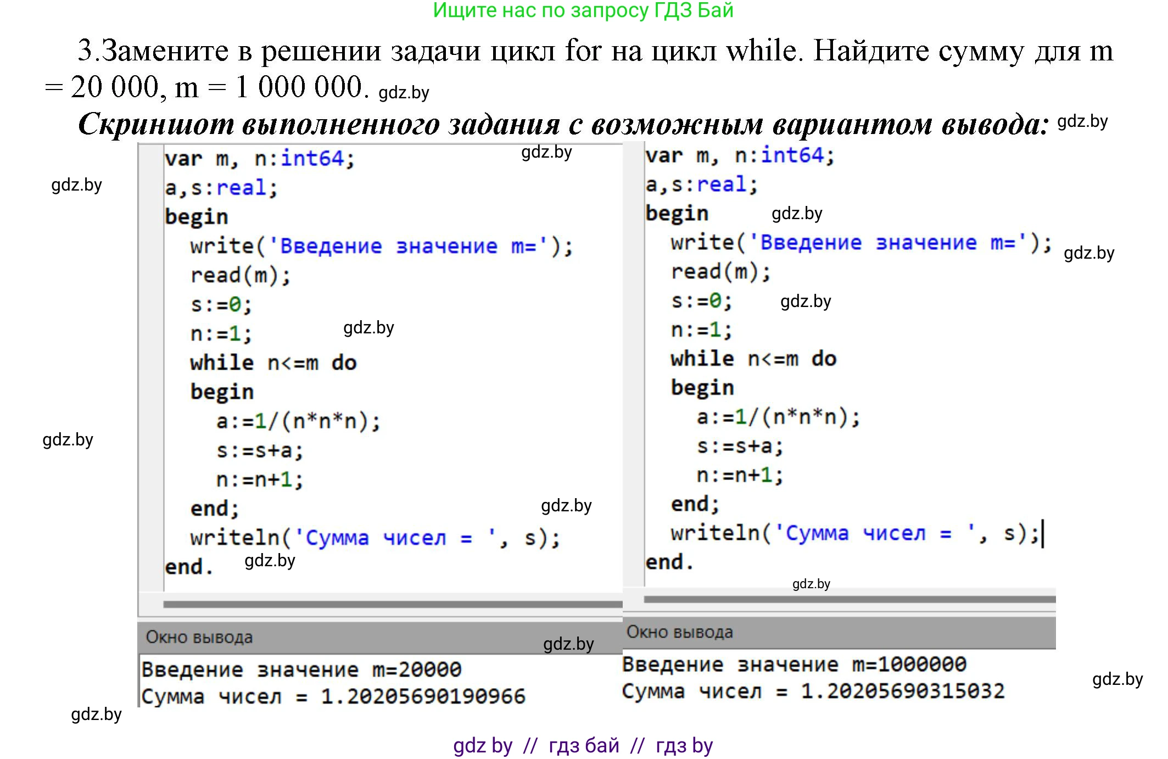Click 'while n<=m do' line in left editor

(273, 362)
